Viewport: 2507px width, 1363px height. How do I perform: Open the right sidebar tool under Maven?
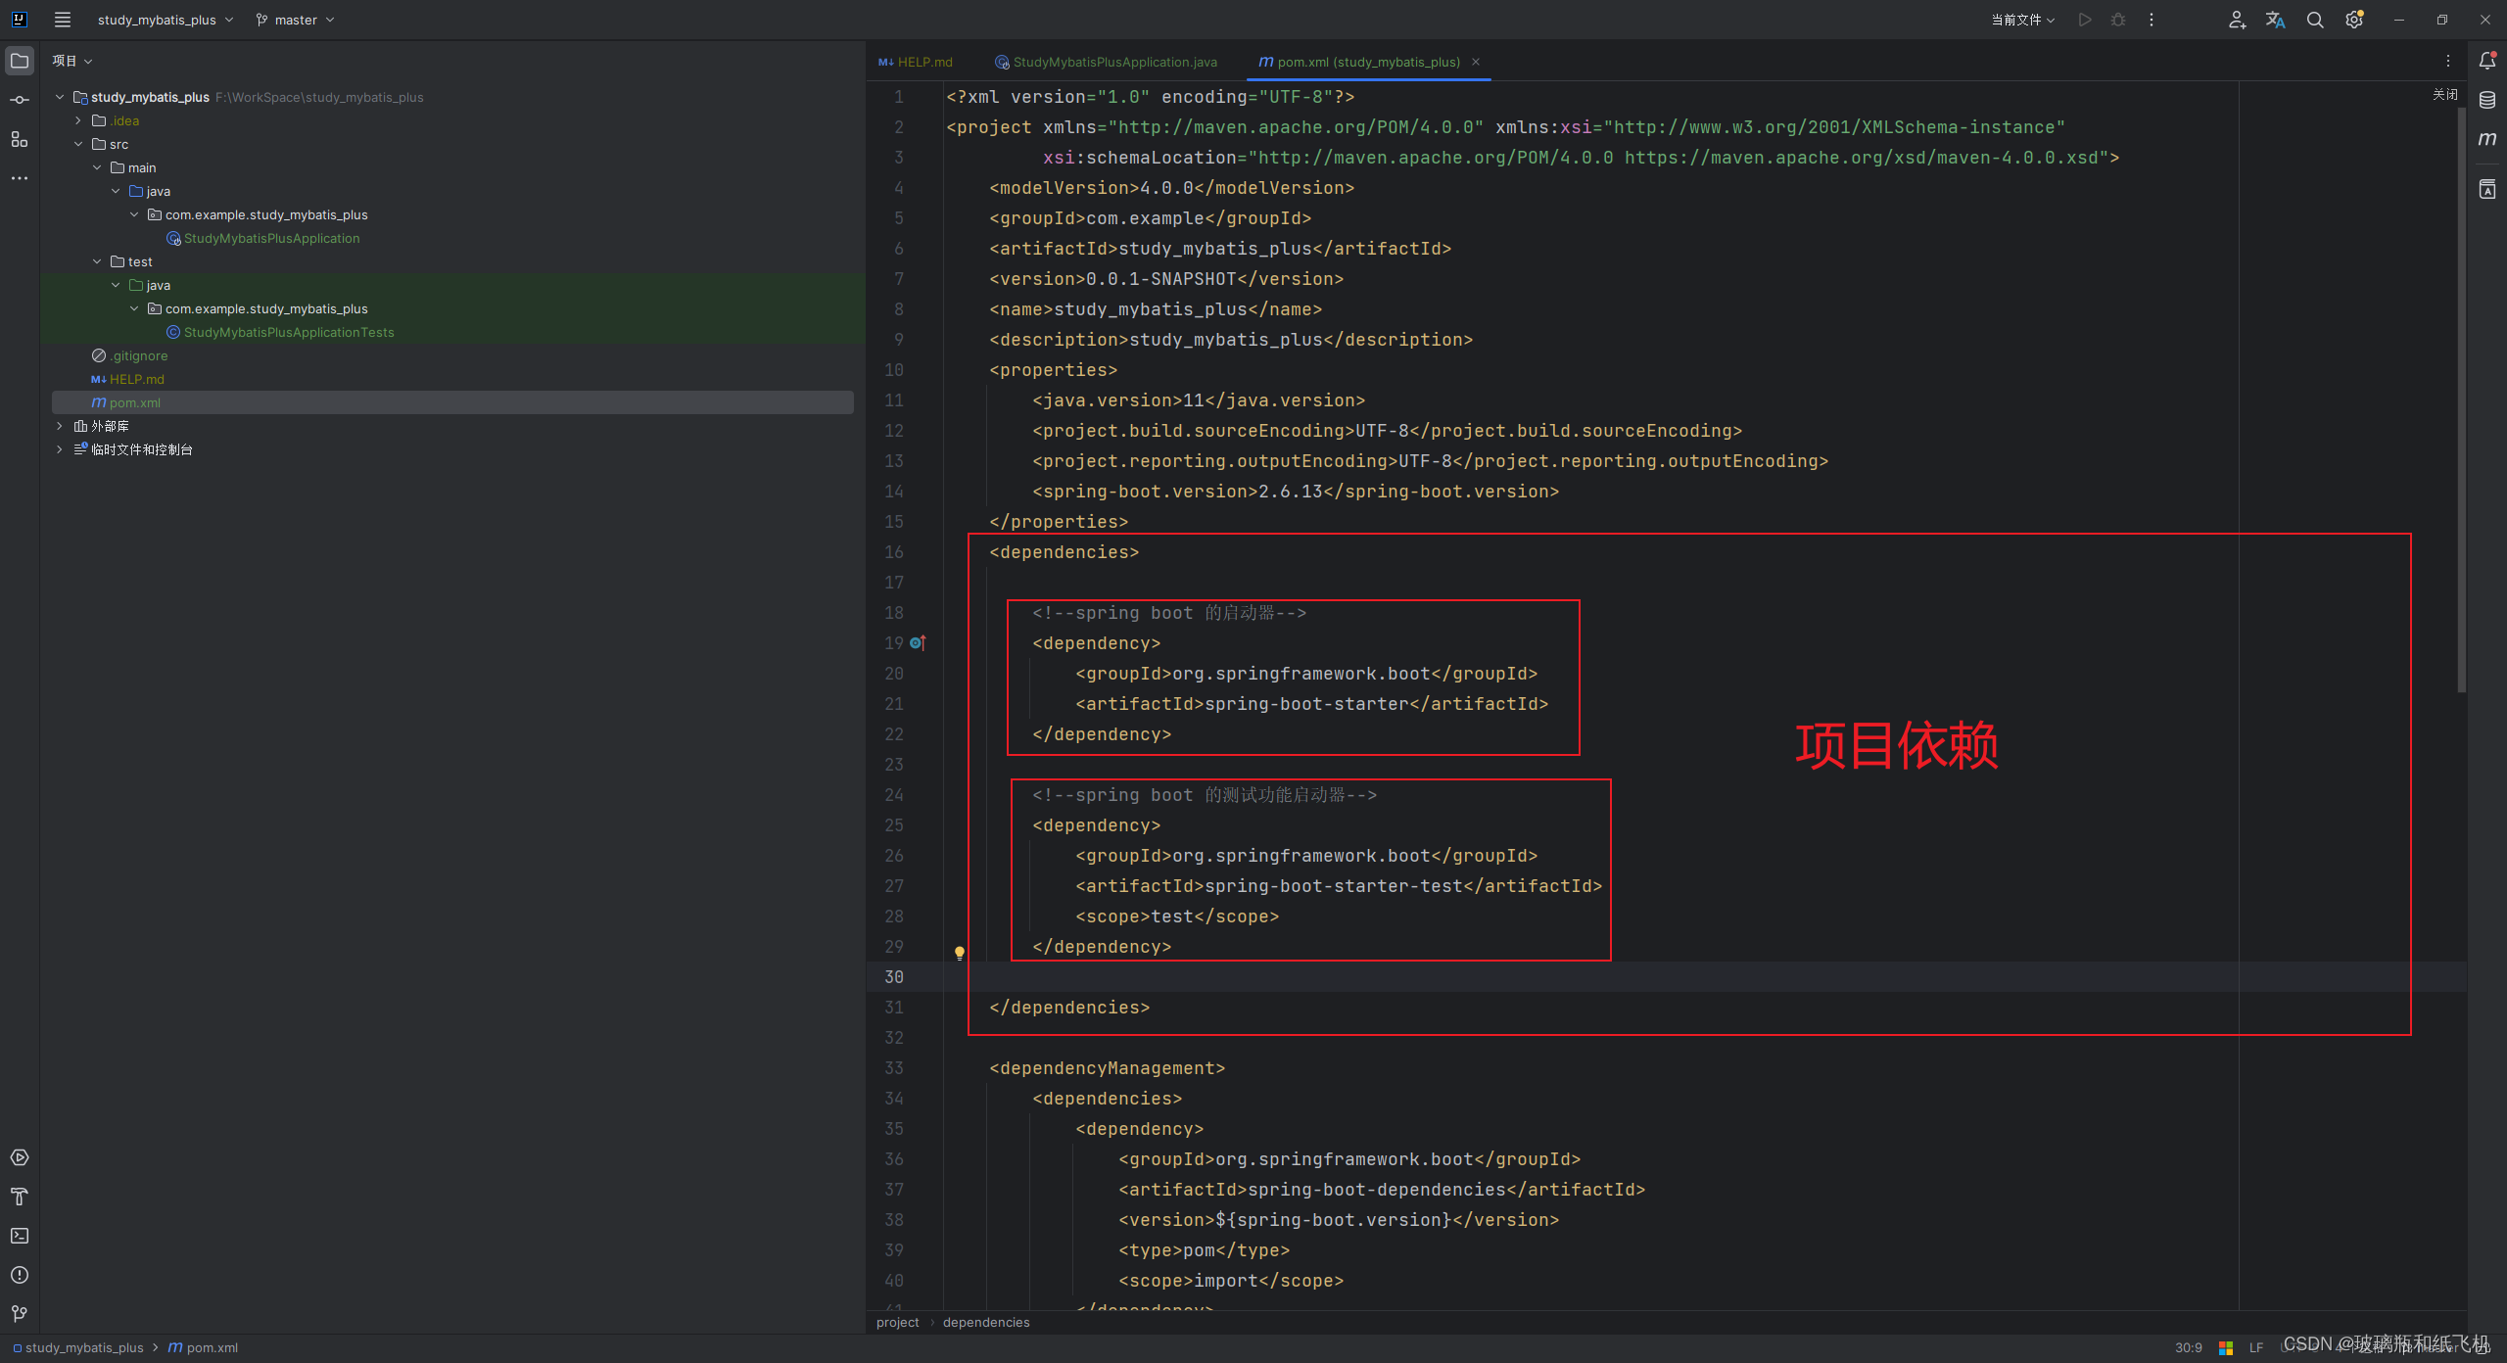pos(2487,189)
